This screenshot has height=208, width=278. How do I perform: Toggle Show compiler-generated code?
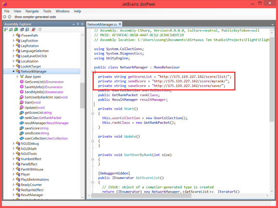coord(35,17)
